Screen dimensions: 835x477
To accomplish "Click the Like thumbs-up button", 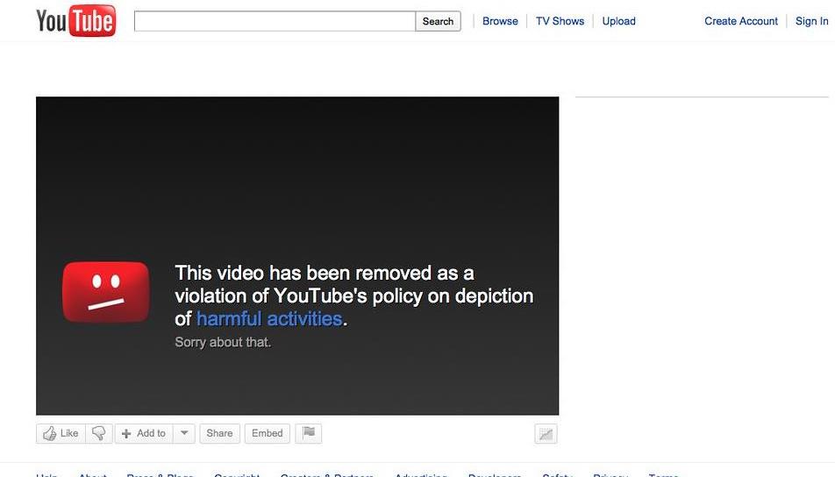I will coord(61,433).
